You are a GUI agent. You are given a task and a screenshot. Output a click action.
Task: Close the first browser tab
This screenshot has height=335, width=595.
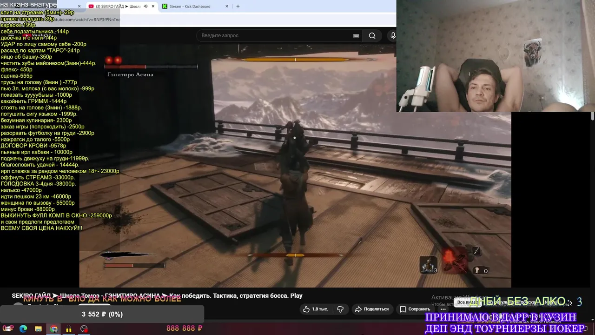tap(79, 7)
